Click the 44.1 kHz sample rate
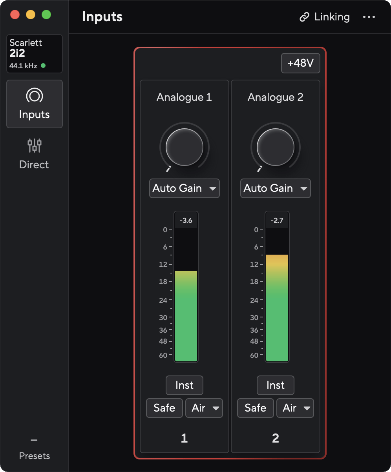 [23, 66]
